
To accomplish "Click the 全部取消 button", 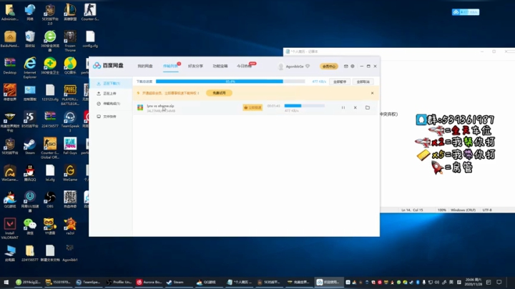I will point(363,82).
